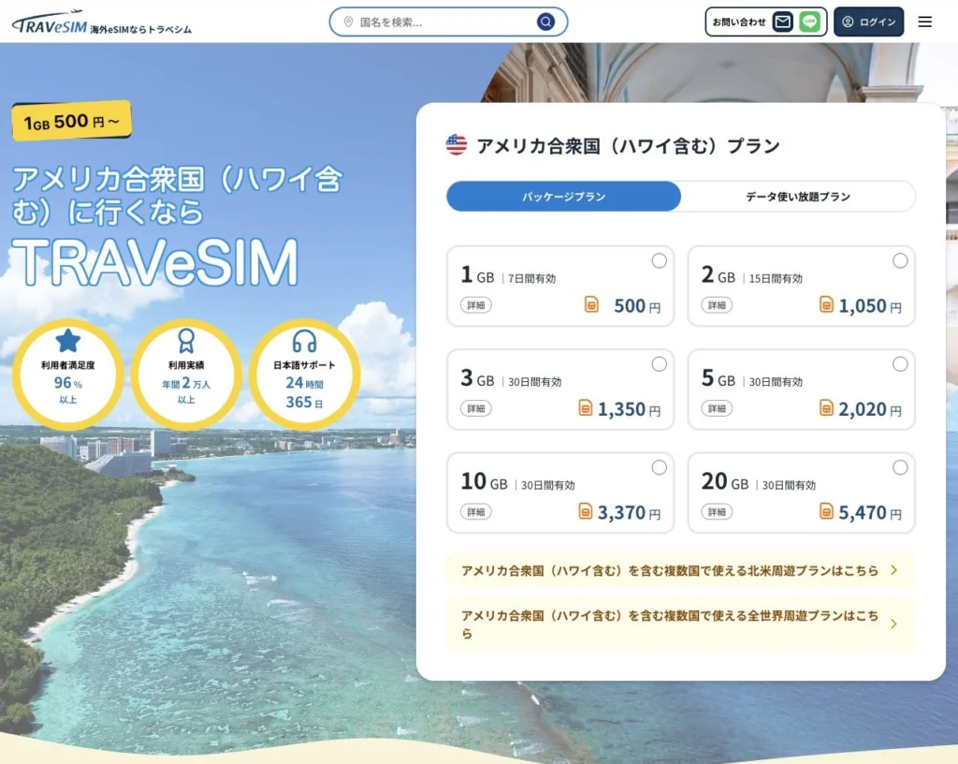Screen dimensions: 958x764
Task: Expand 全世界周遊プラン link chevron
Action: 894,624
